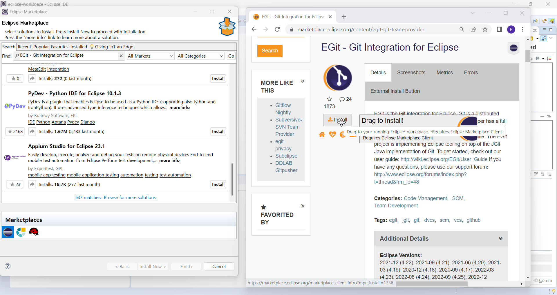Click the orange home icon below Install

[x=322, y=135]
